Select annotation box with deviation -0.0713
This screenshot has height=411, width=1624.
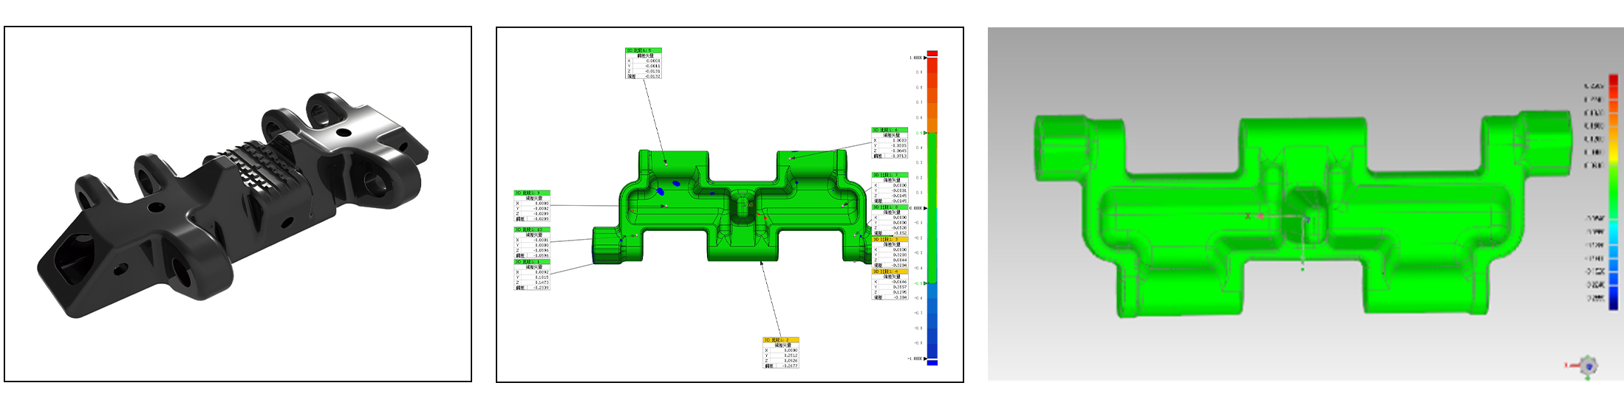click(x=890, y=143)
